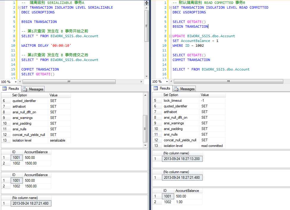Open the 100 % zoom dropdown in left editor
This screenshot has height=210, width=290.
[16, 82]
